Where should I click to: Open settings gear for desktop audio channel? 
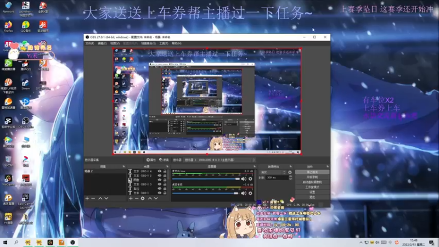coord(250,193)
